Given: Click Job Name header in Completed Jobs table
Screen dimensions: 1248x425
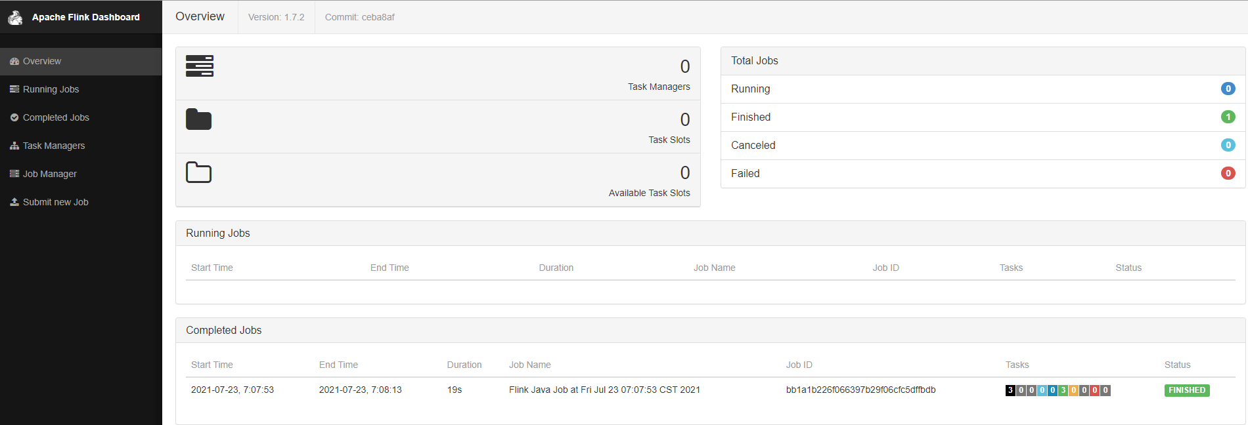Looking at the screenshot, I should pyautogui.click(x=530, y=365).
